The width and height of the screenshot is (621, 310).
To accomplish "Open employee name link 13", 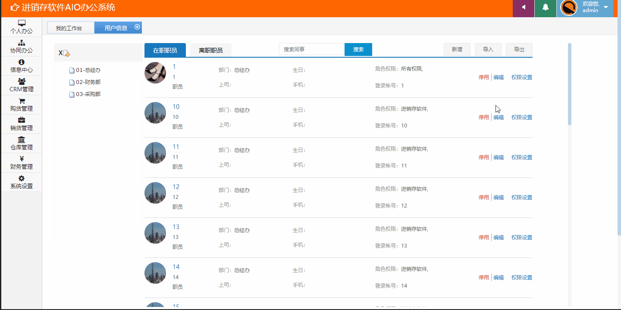I will (176, 227).
